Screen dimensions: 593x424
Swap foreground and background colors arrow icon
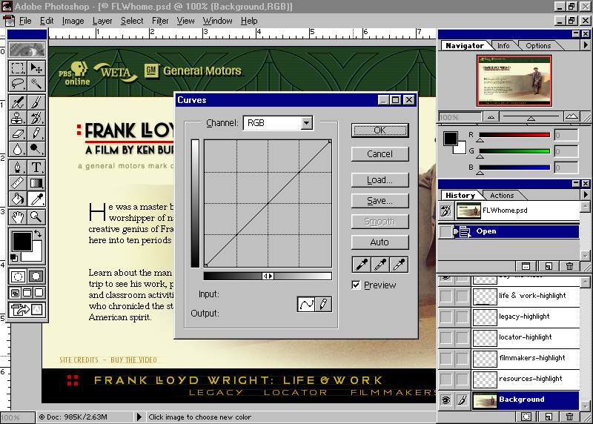coord(38,233)
